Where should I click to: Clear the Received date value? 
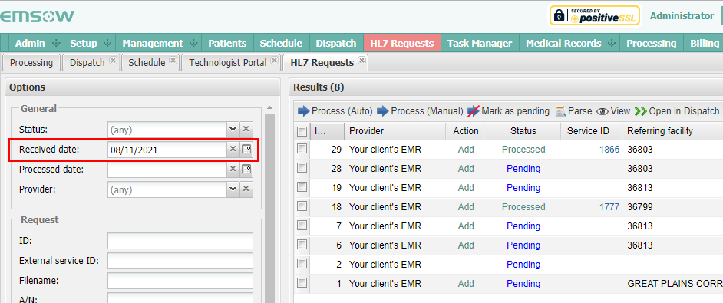point(233,149)
